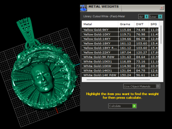The width and height of the screenshot is (172, 129).
Task: Close the Metal Weights panel
Action: 162,8
